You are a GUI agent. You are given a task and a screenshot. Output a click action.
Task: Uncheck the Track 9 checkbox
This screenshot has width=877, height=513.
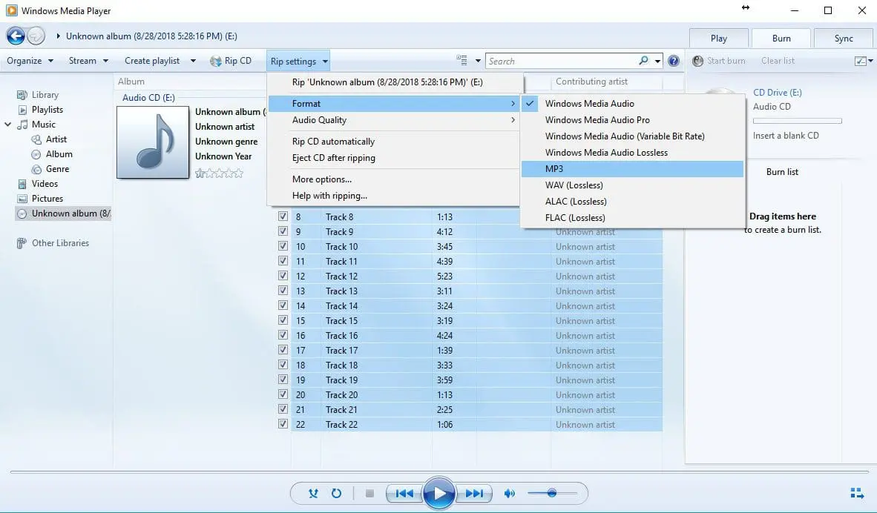(x=283, y=231)
